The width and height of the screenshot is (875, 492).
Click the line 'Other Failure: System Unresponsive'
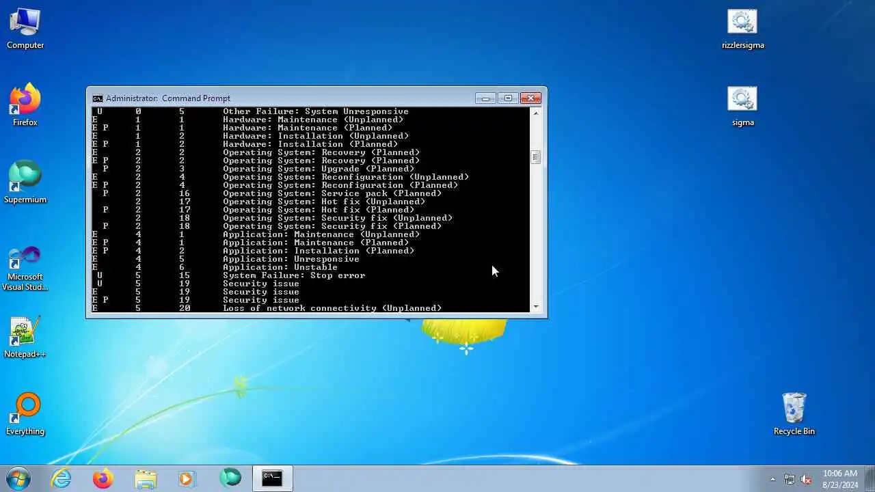coord(316,111)
